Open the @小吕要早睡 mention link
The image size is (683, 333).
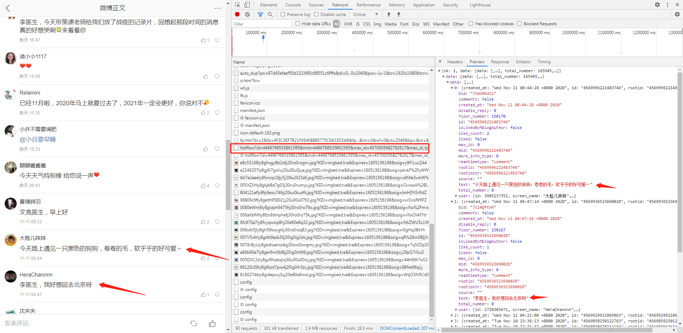pyautogui.click(x=38, y=139)
